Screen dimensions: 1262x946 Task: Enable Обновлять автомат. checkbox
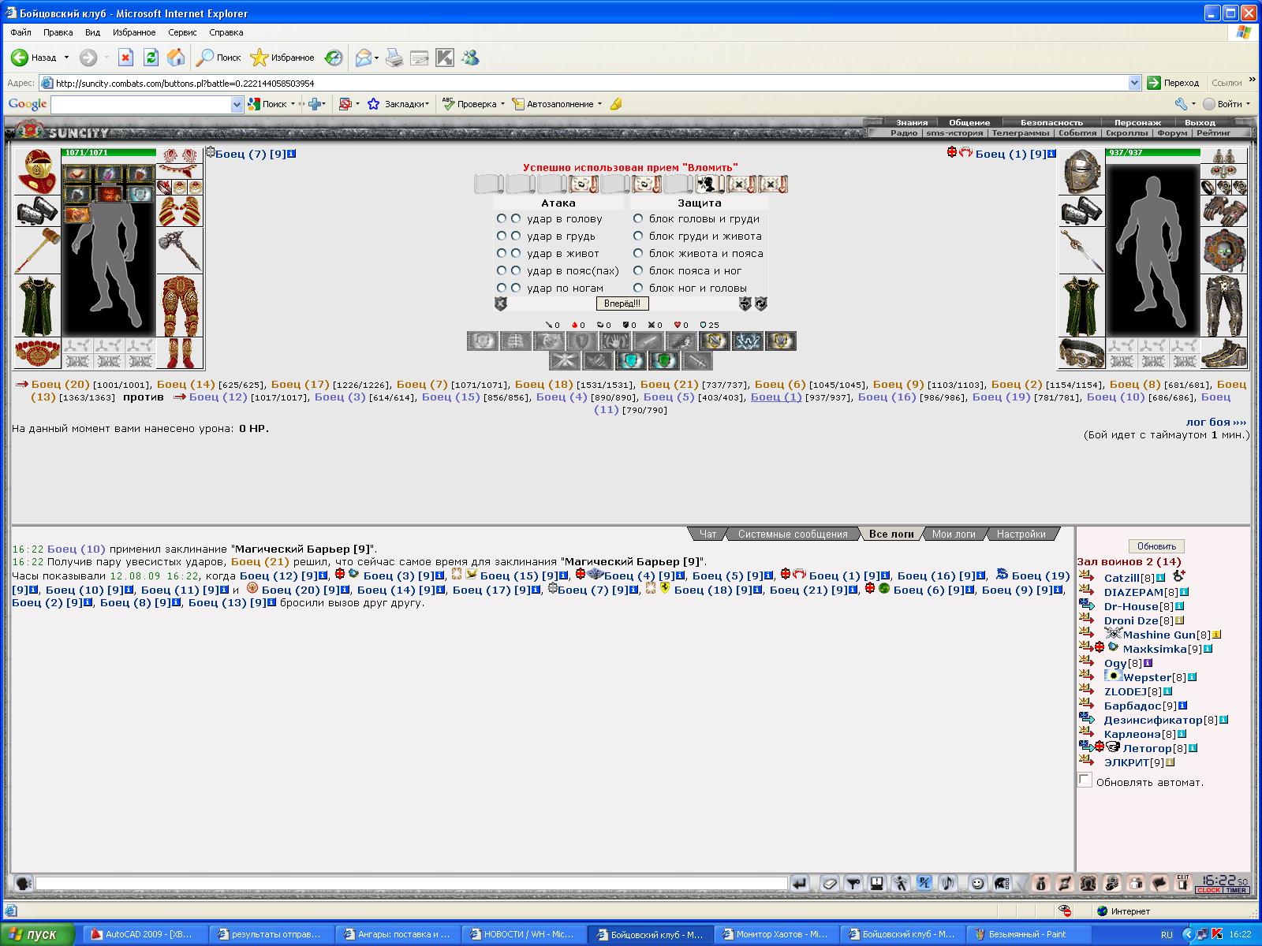[1085, 780]
